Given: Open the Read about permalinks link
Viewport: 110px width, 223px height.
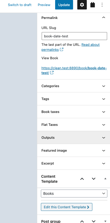Looking at the screenshot, I should click(70, 47).
